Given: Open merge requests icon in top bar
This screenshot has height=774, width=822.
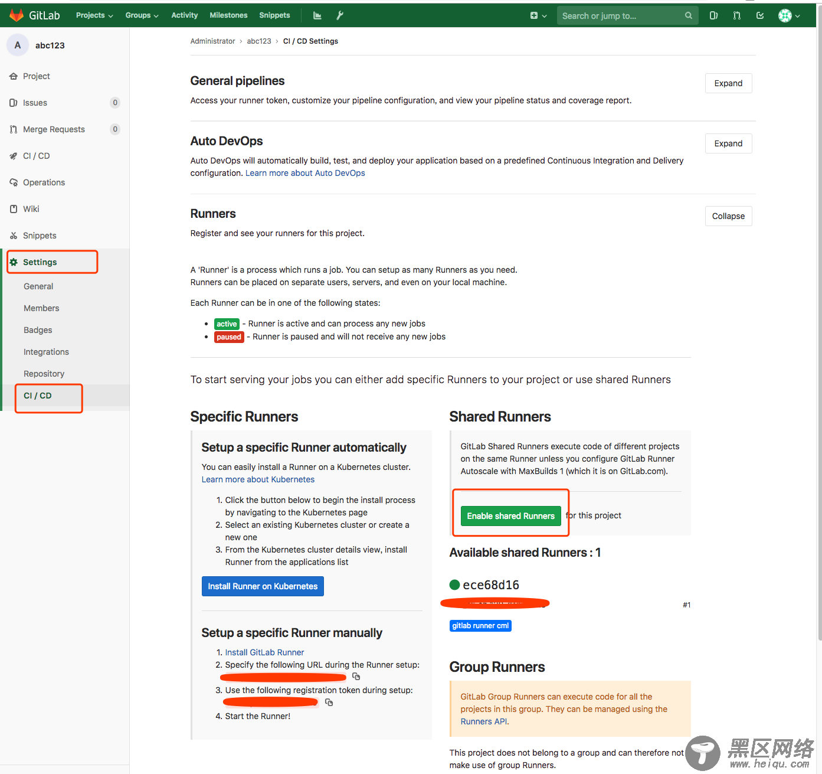Looking at the screenshot, I should point(737,16).
